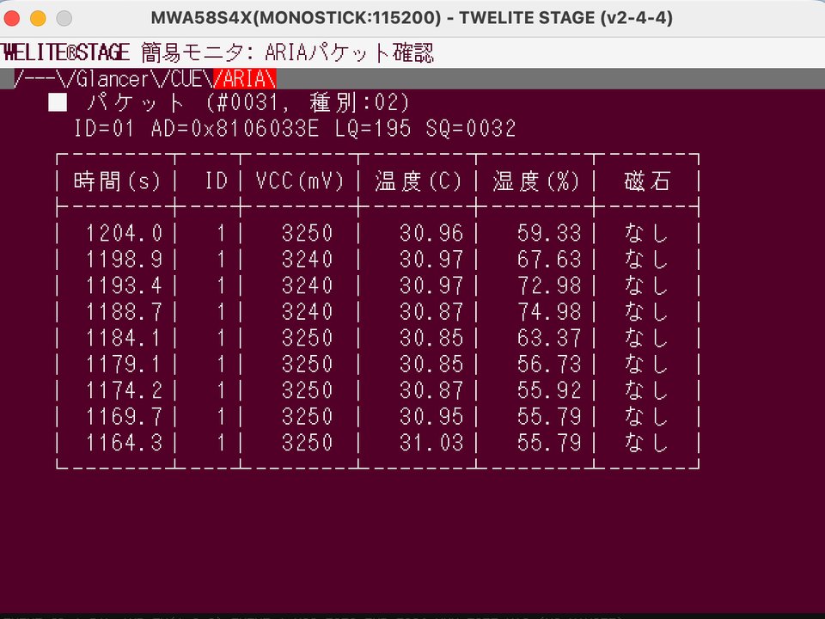Viewport: 825px width, 619px height.
Task: Switch to the CUE tab
Action: pos(186,79)
